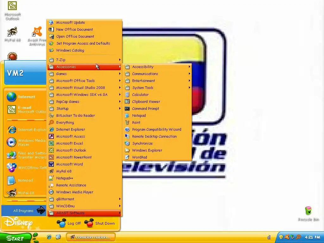Open the Communications submenu

coord(158,74)
